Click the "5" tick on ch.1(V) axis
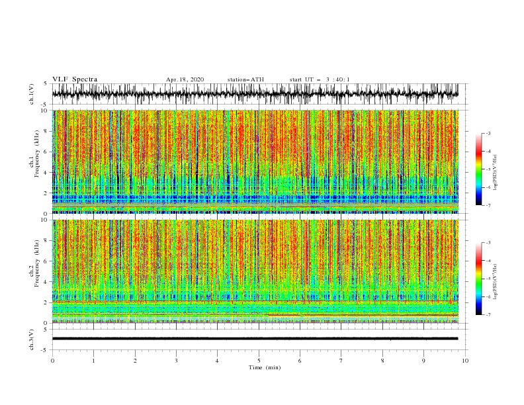 pos(46,83)
